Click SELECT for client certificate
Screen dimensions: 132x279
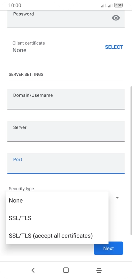click(114, 47)
